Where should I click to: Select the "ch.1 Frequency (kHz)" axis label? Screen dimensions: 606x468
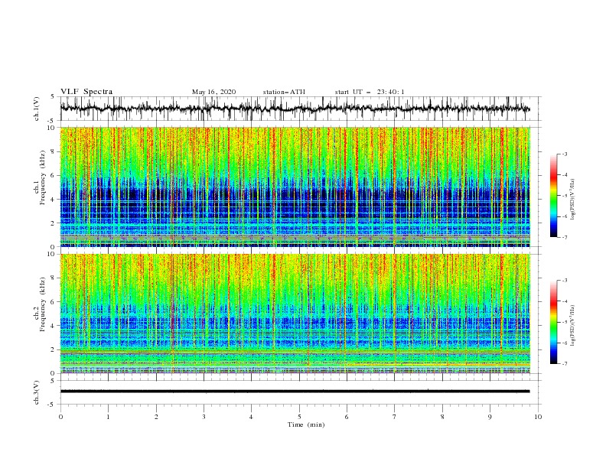(39, 178)
